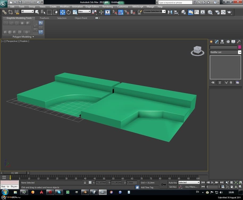
Task: Open the Rendering menu
Action: (x=108, y=7)
